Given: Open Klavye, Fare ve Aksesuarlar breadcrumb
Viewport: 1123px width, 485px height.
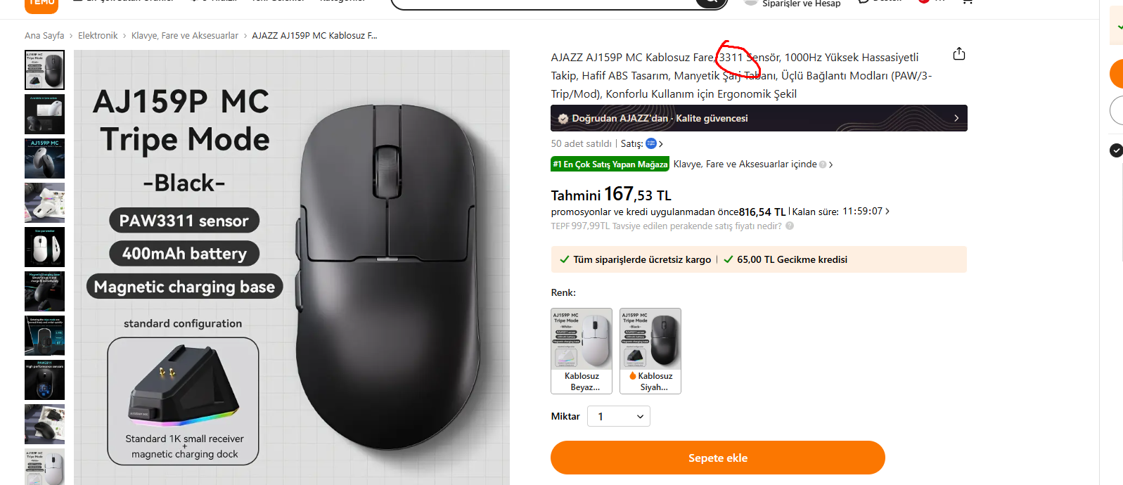Looking at the screenshot, I should [x=184, y=36].
